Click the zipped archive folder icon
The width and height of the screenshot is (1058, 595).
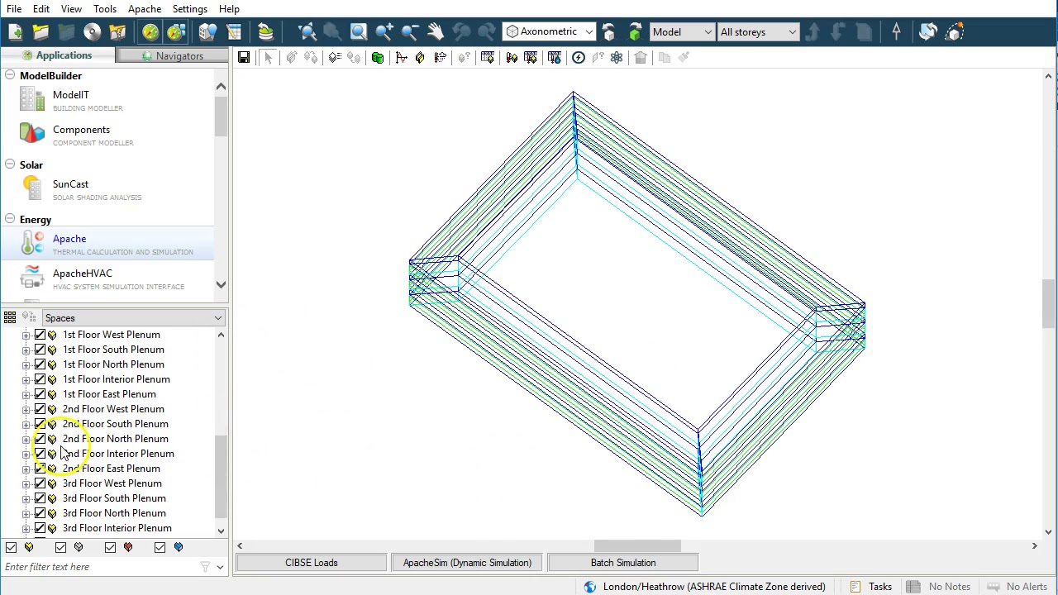click(x=117, y=32)
